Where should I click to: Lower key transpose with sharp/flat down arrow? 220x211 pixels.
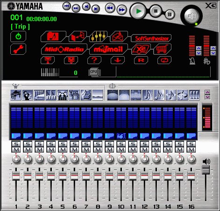(213, 53)
